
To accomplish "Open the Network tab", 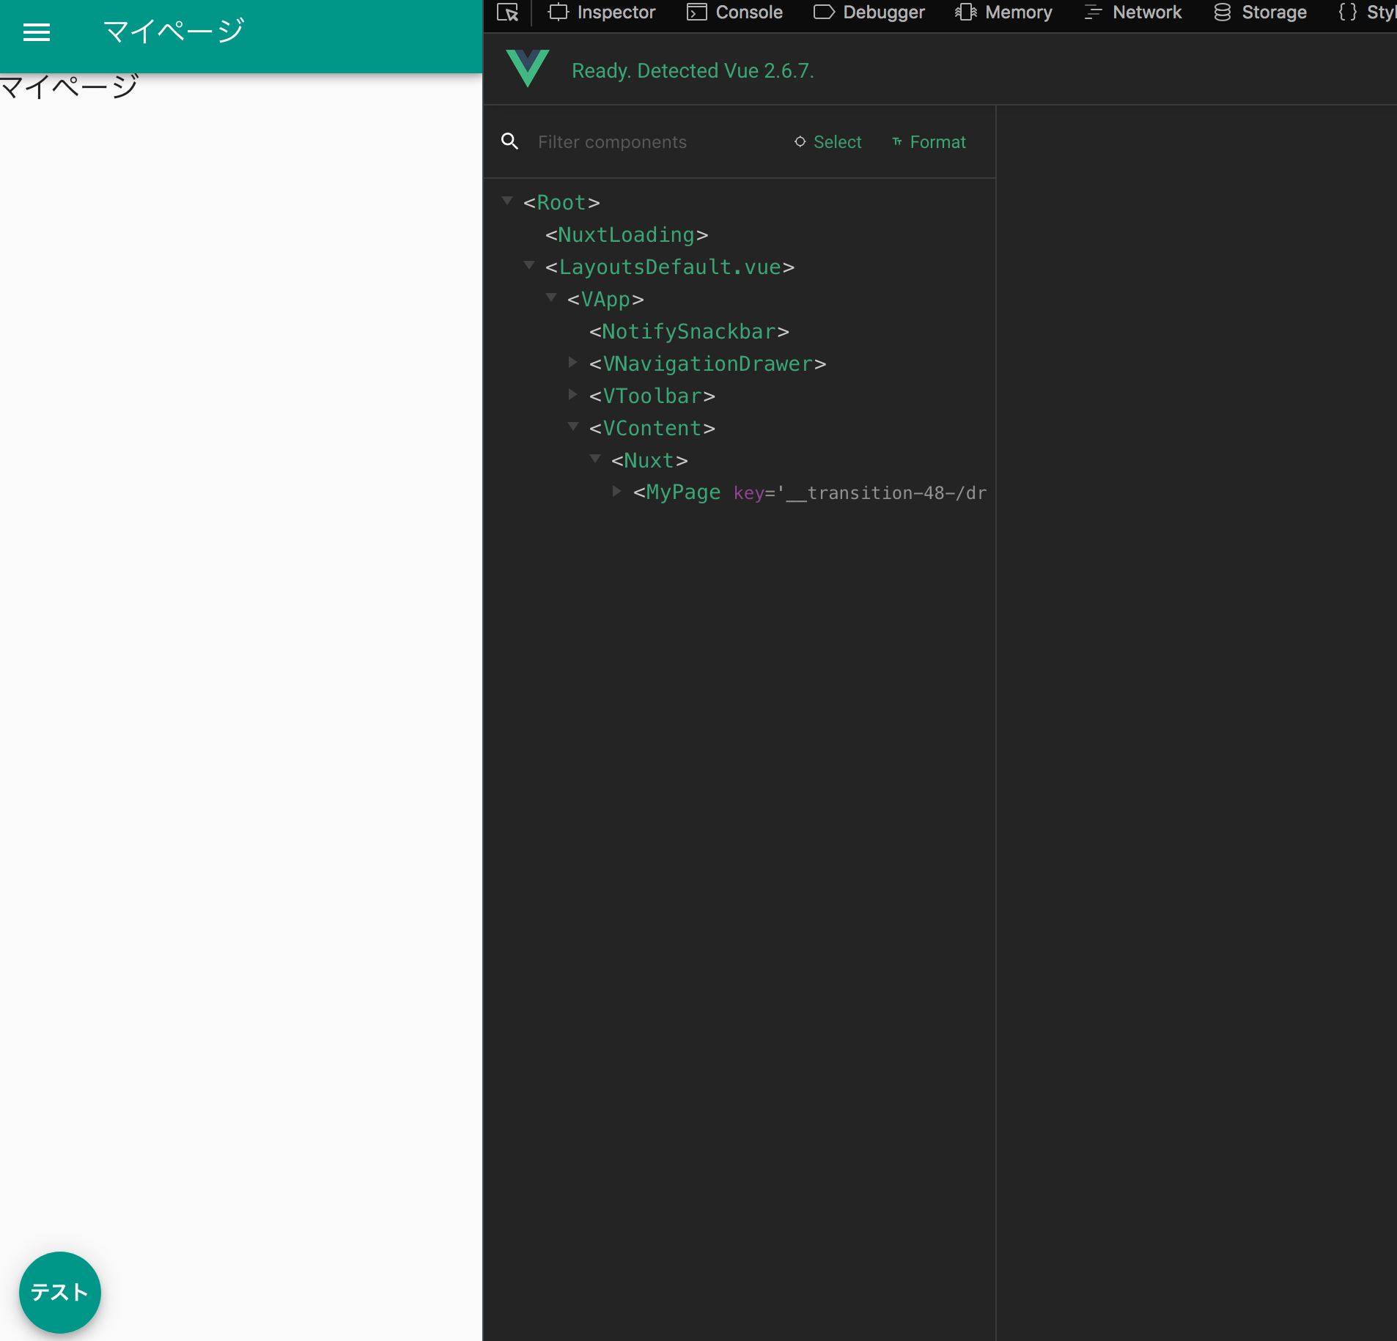I will tap(1133, 12).
